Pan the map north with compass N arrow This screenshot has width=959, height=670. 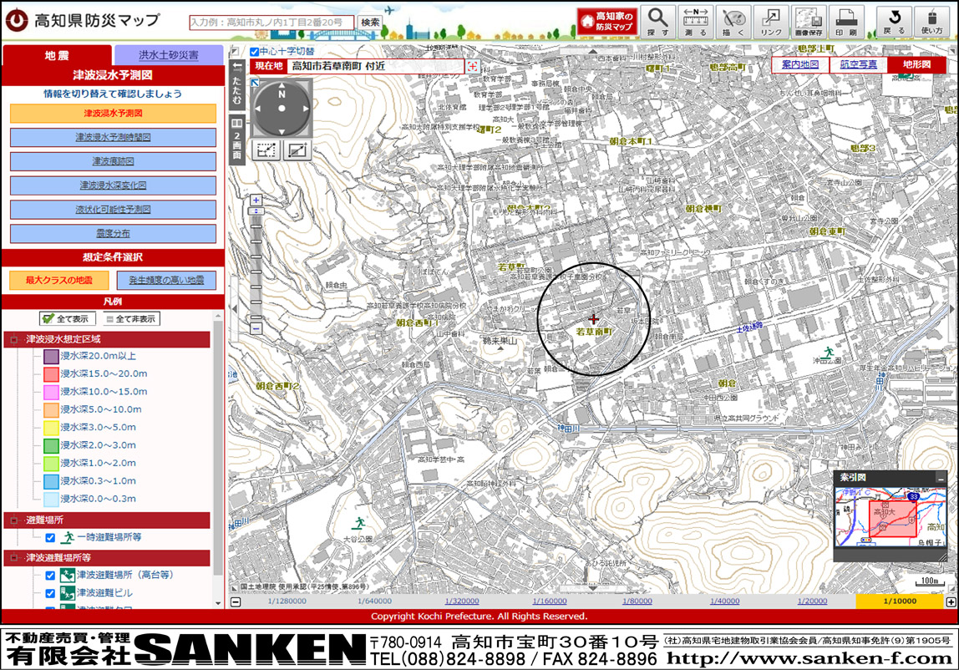282,88
